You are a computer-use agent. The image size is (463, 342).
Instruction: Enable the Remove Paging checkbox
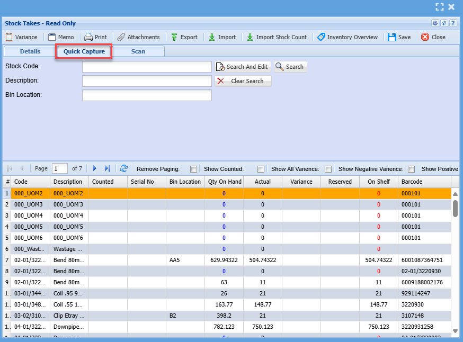click(x=193, y=169)
